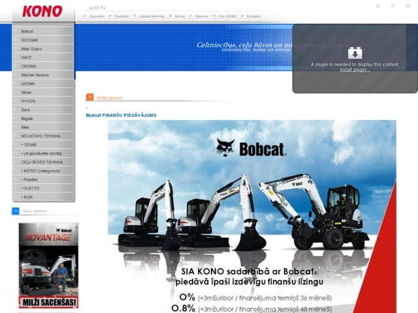Expand the NOLIKTAVU TEHNIKA category
This screenshot has height=313, width=418.
(x=40, y=136)
